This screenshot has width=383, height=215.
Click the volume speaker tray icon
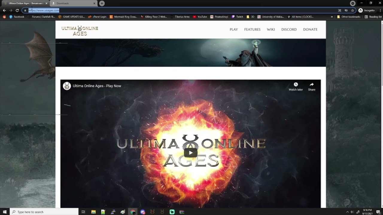[352, 212]
